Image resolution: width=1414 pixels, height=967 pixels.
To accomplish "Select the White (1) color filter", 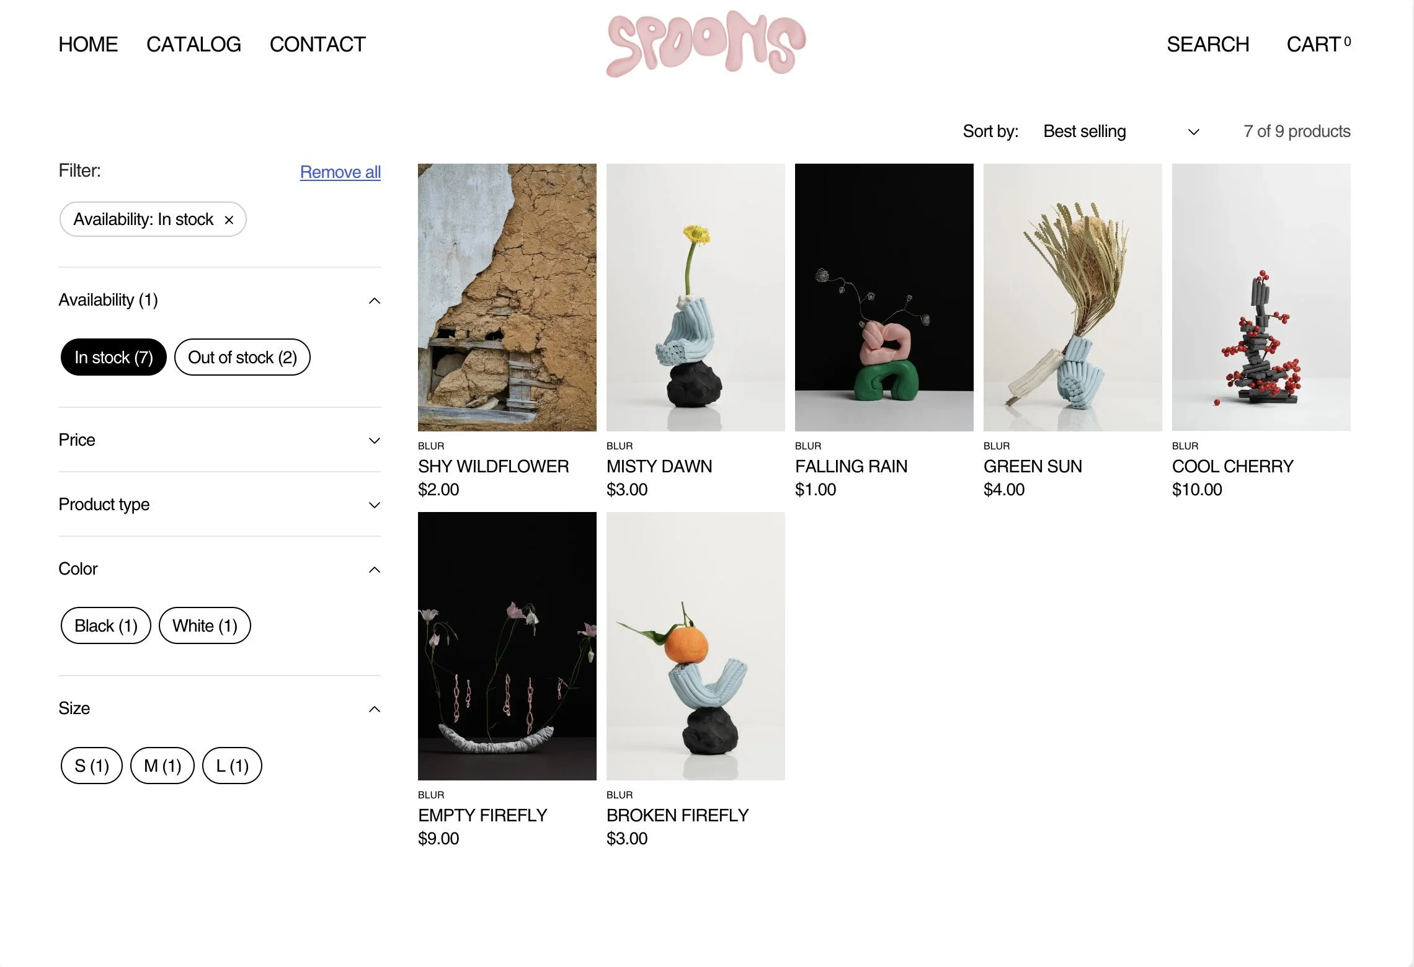I will coord(205,625).
